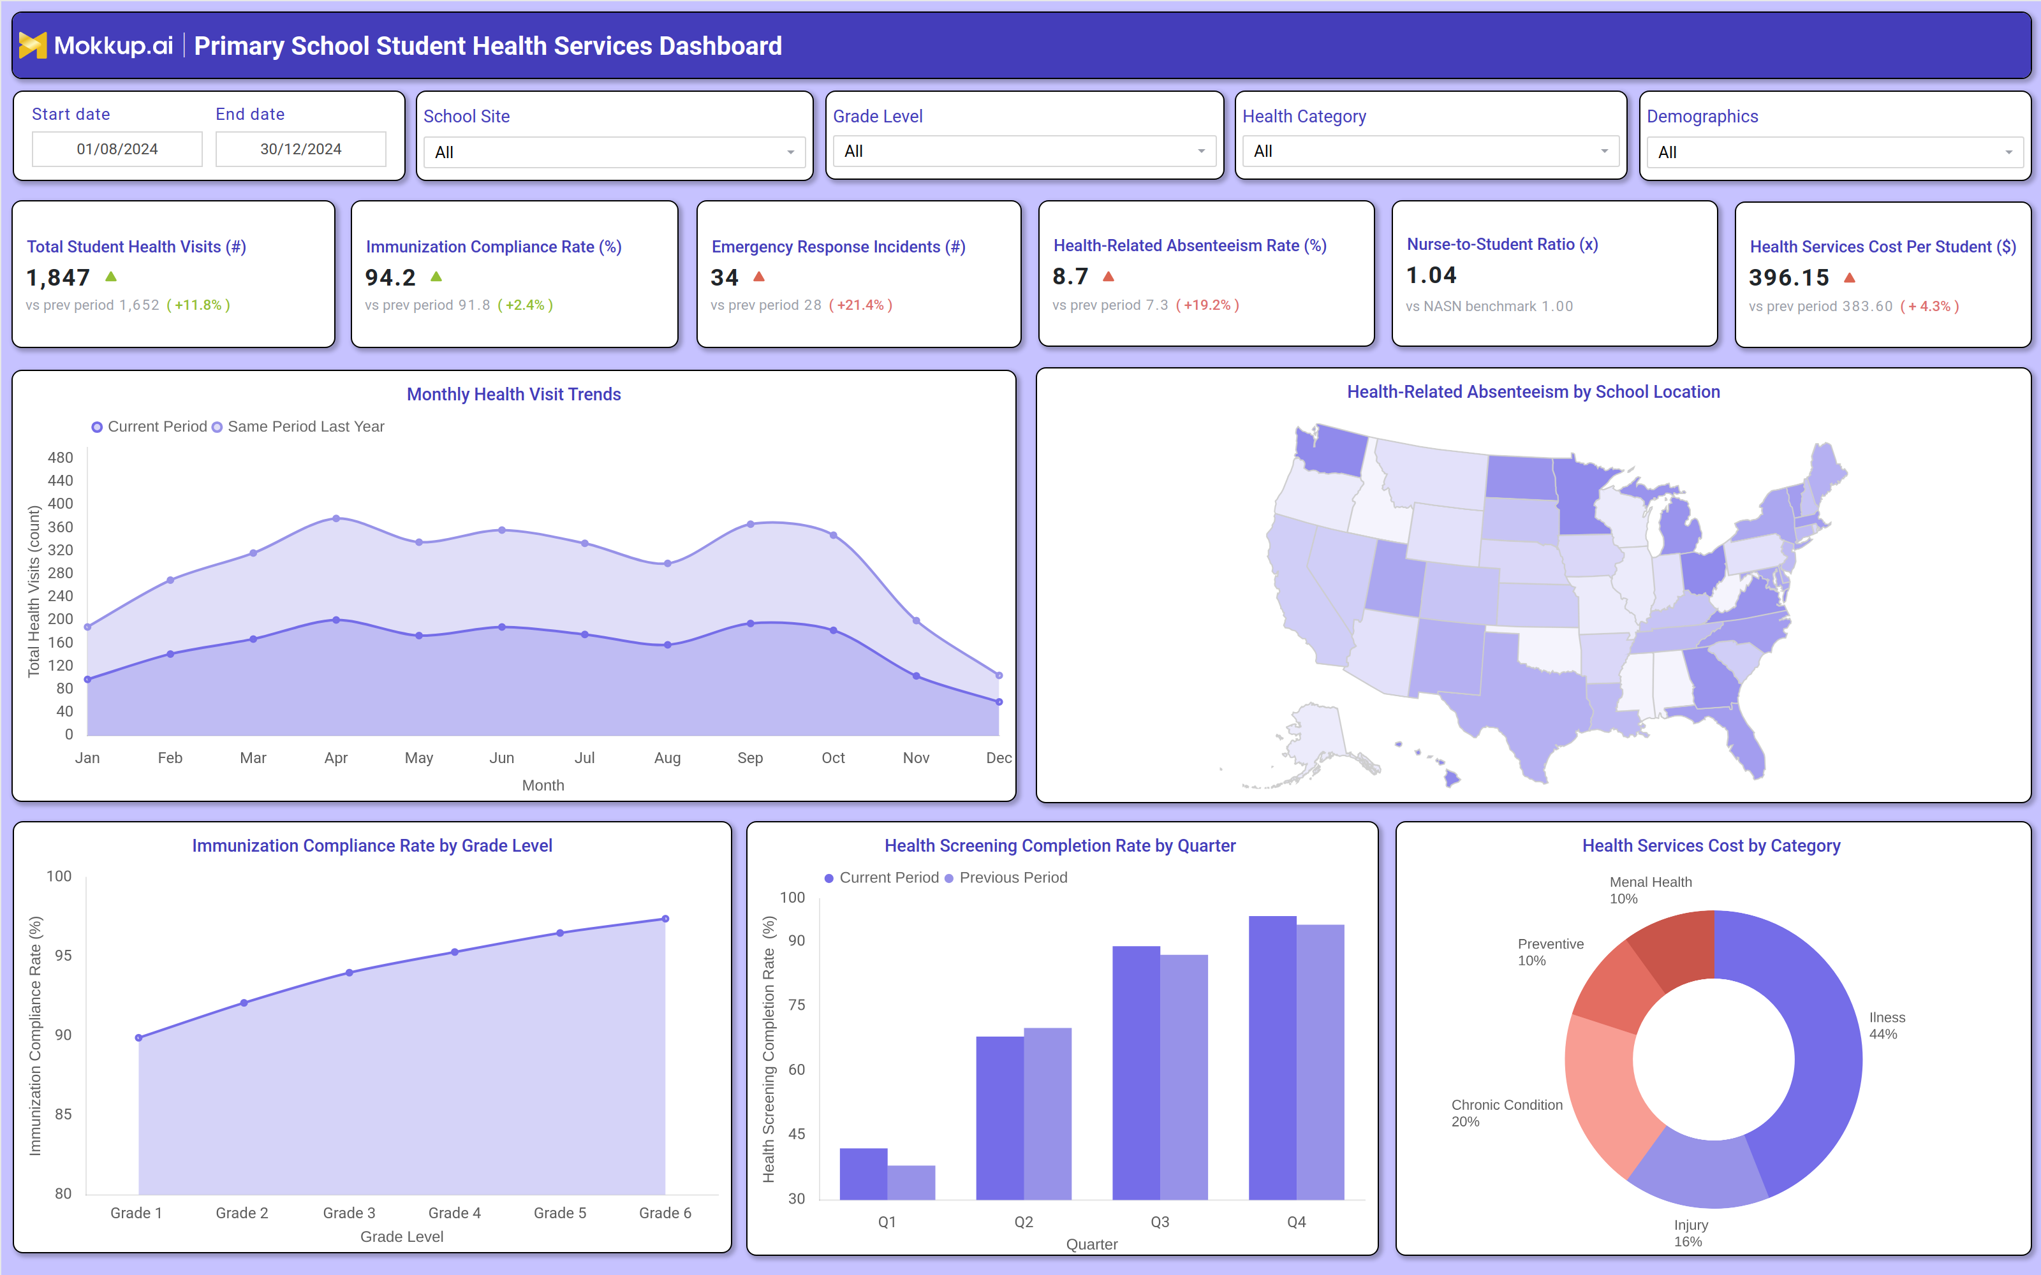Click the Grade 1 data point
The width and height of the screenshot is (2041, 1275).
[138, 1038]
